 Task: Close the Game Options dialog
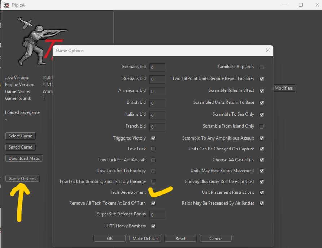coord(267,51)
